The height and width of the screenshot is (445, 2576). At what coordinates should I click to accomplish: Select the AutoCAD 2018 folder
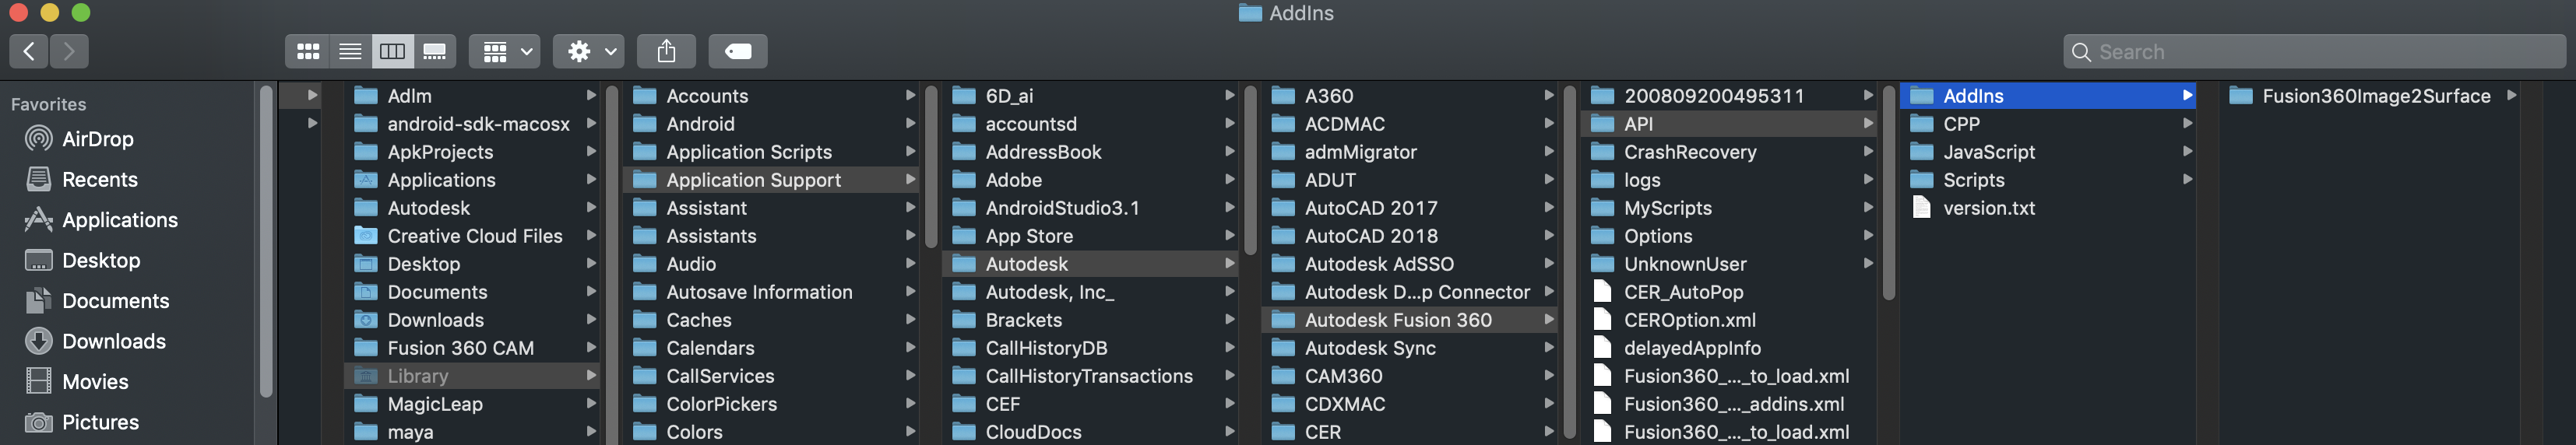(x=1409, y=236)
